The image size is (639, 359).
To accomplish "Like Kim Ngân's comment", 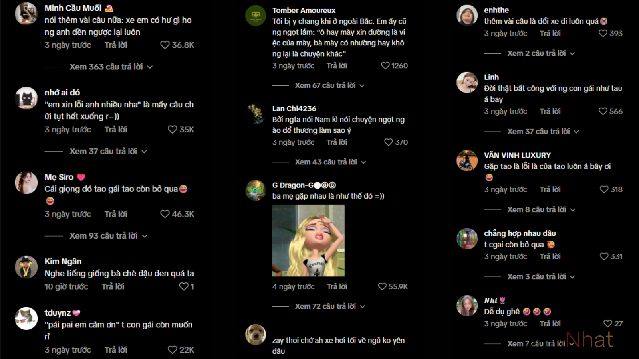I will tap(183, 286).
